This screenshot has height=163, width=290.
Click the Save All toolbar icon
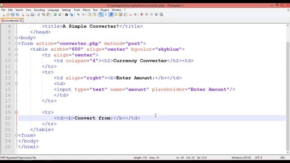click(x=17, y=14)
